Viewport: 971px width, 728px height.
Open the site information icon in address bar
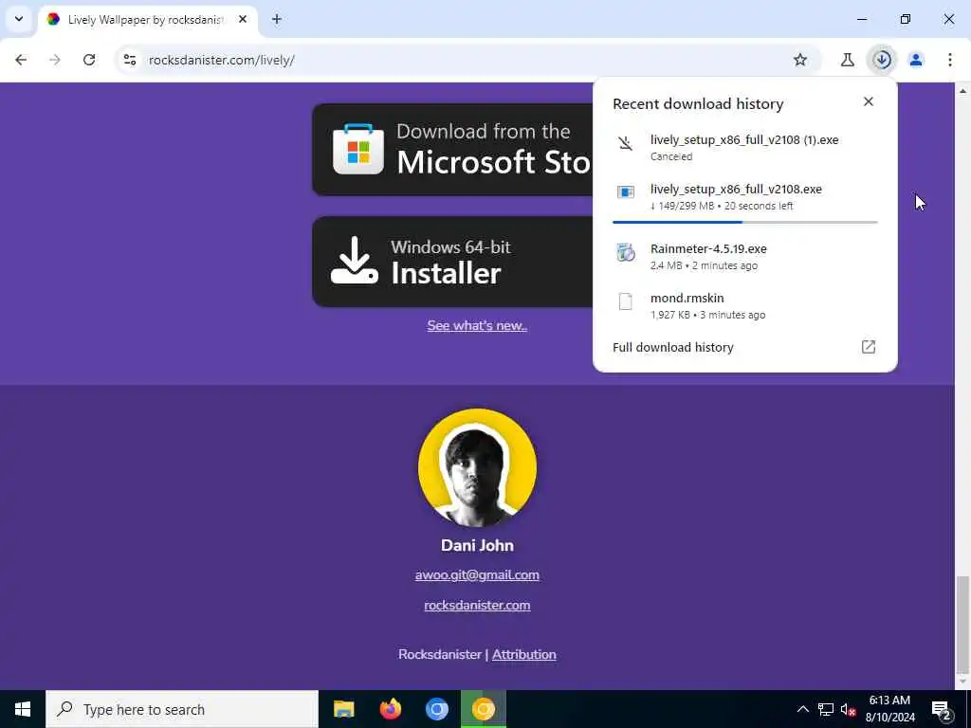coord(129,60)
